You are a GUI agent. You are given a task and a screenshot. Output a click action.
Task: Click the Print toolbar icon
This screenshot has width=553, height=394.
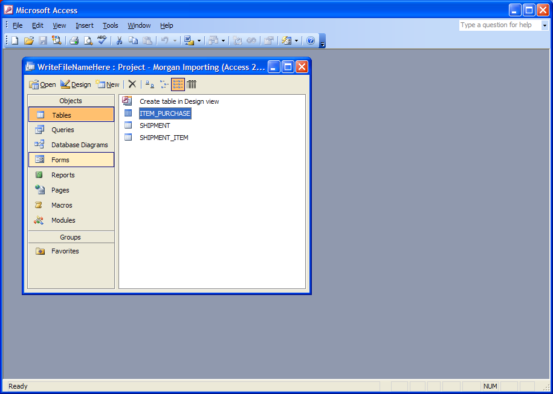click(x=74, y=40)
